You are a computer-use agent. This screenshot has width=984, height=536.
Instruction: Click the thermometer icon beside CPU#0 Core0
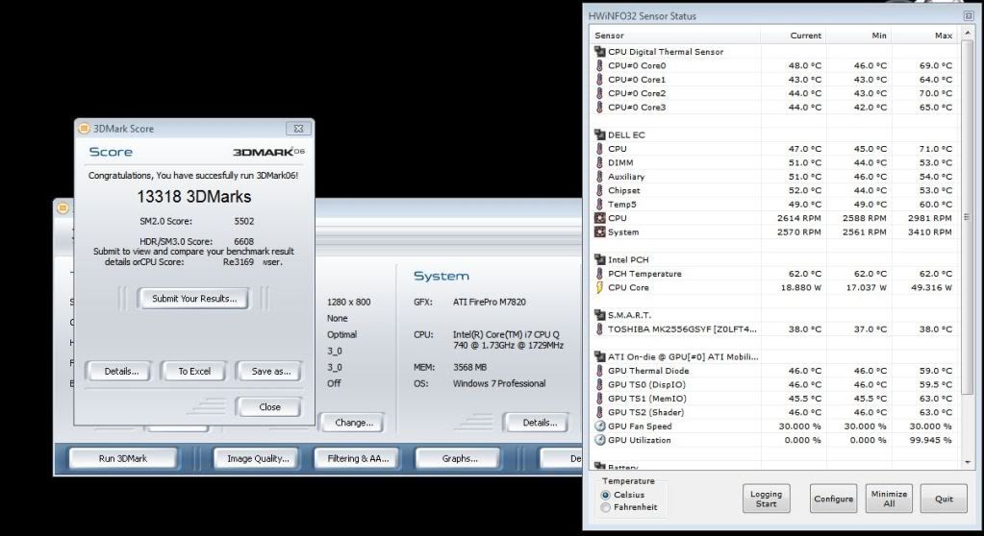tap(599, 65)
